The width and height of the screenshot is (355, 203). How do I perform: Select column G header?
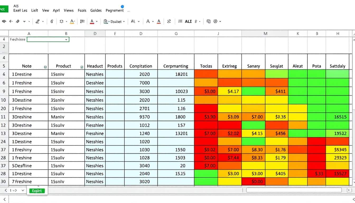(176, 34)
